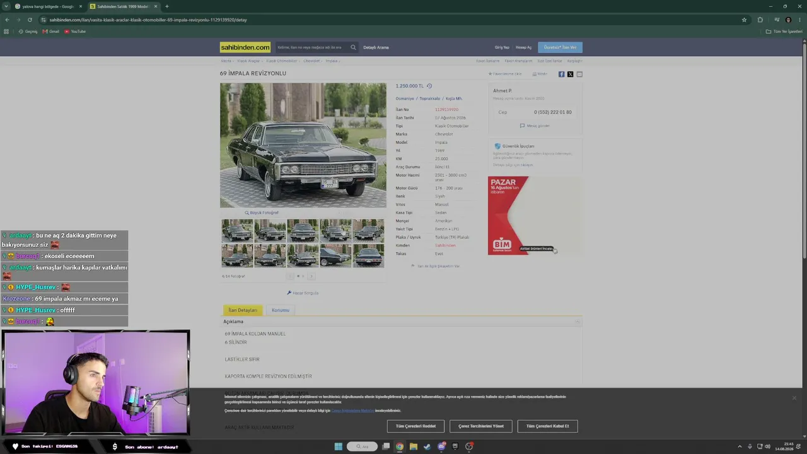Share the listing on Facebook
Image resolution: width=807 pixels, height=454 pixels.
[x=562, y=74]
